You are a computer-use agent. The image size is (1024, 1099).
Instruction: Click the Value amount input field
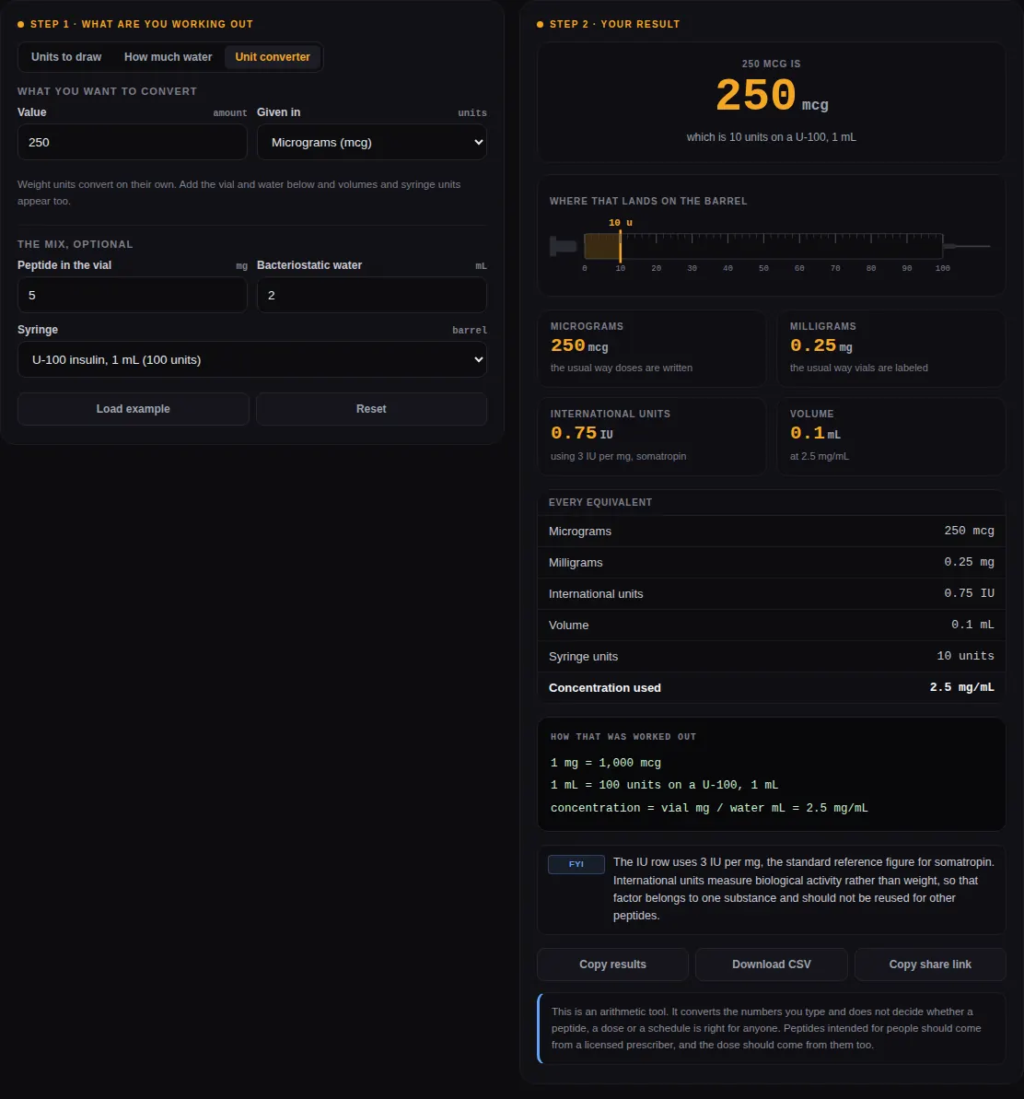(x=133, y=142)
